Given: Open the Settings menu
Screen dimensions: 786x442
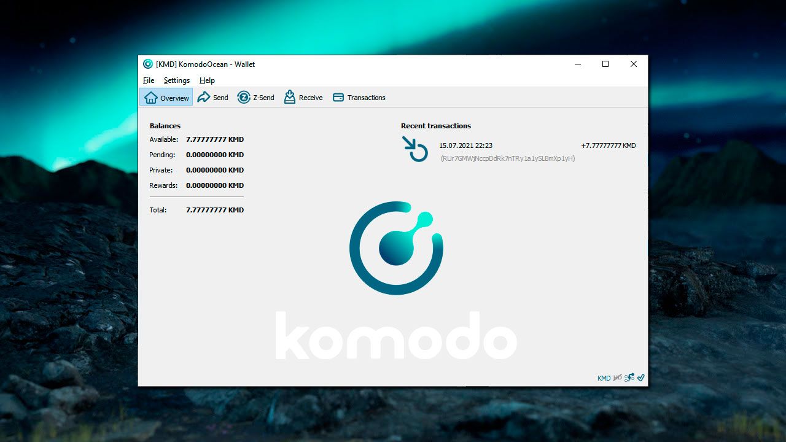Looking at the screenshot, I should (176, 80).
